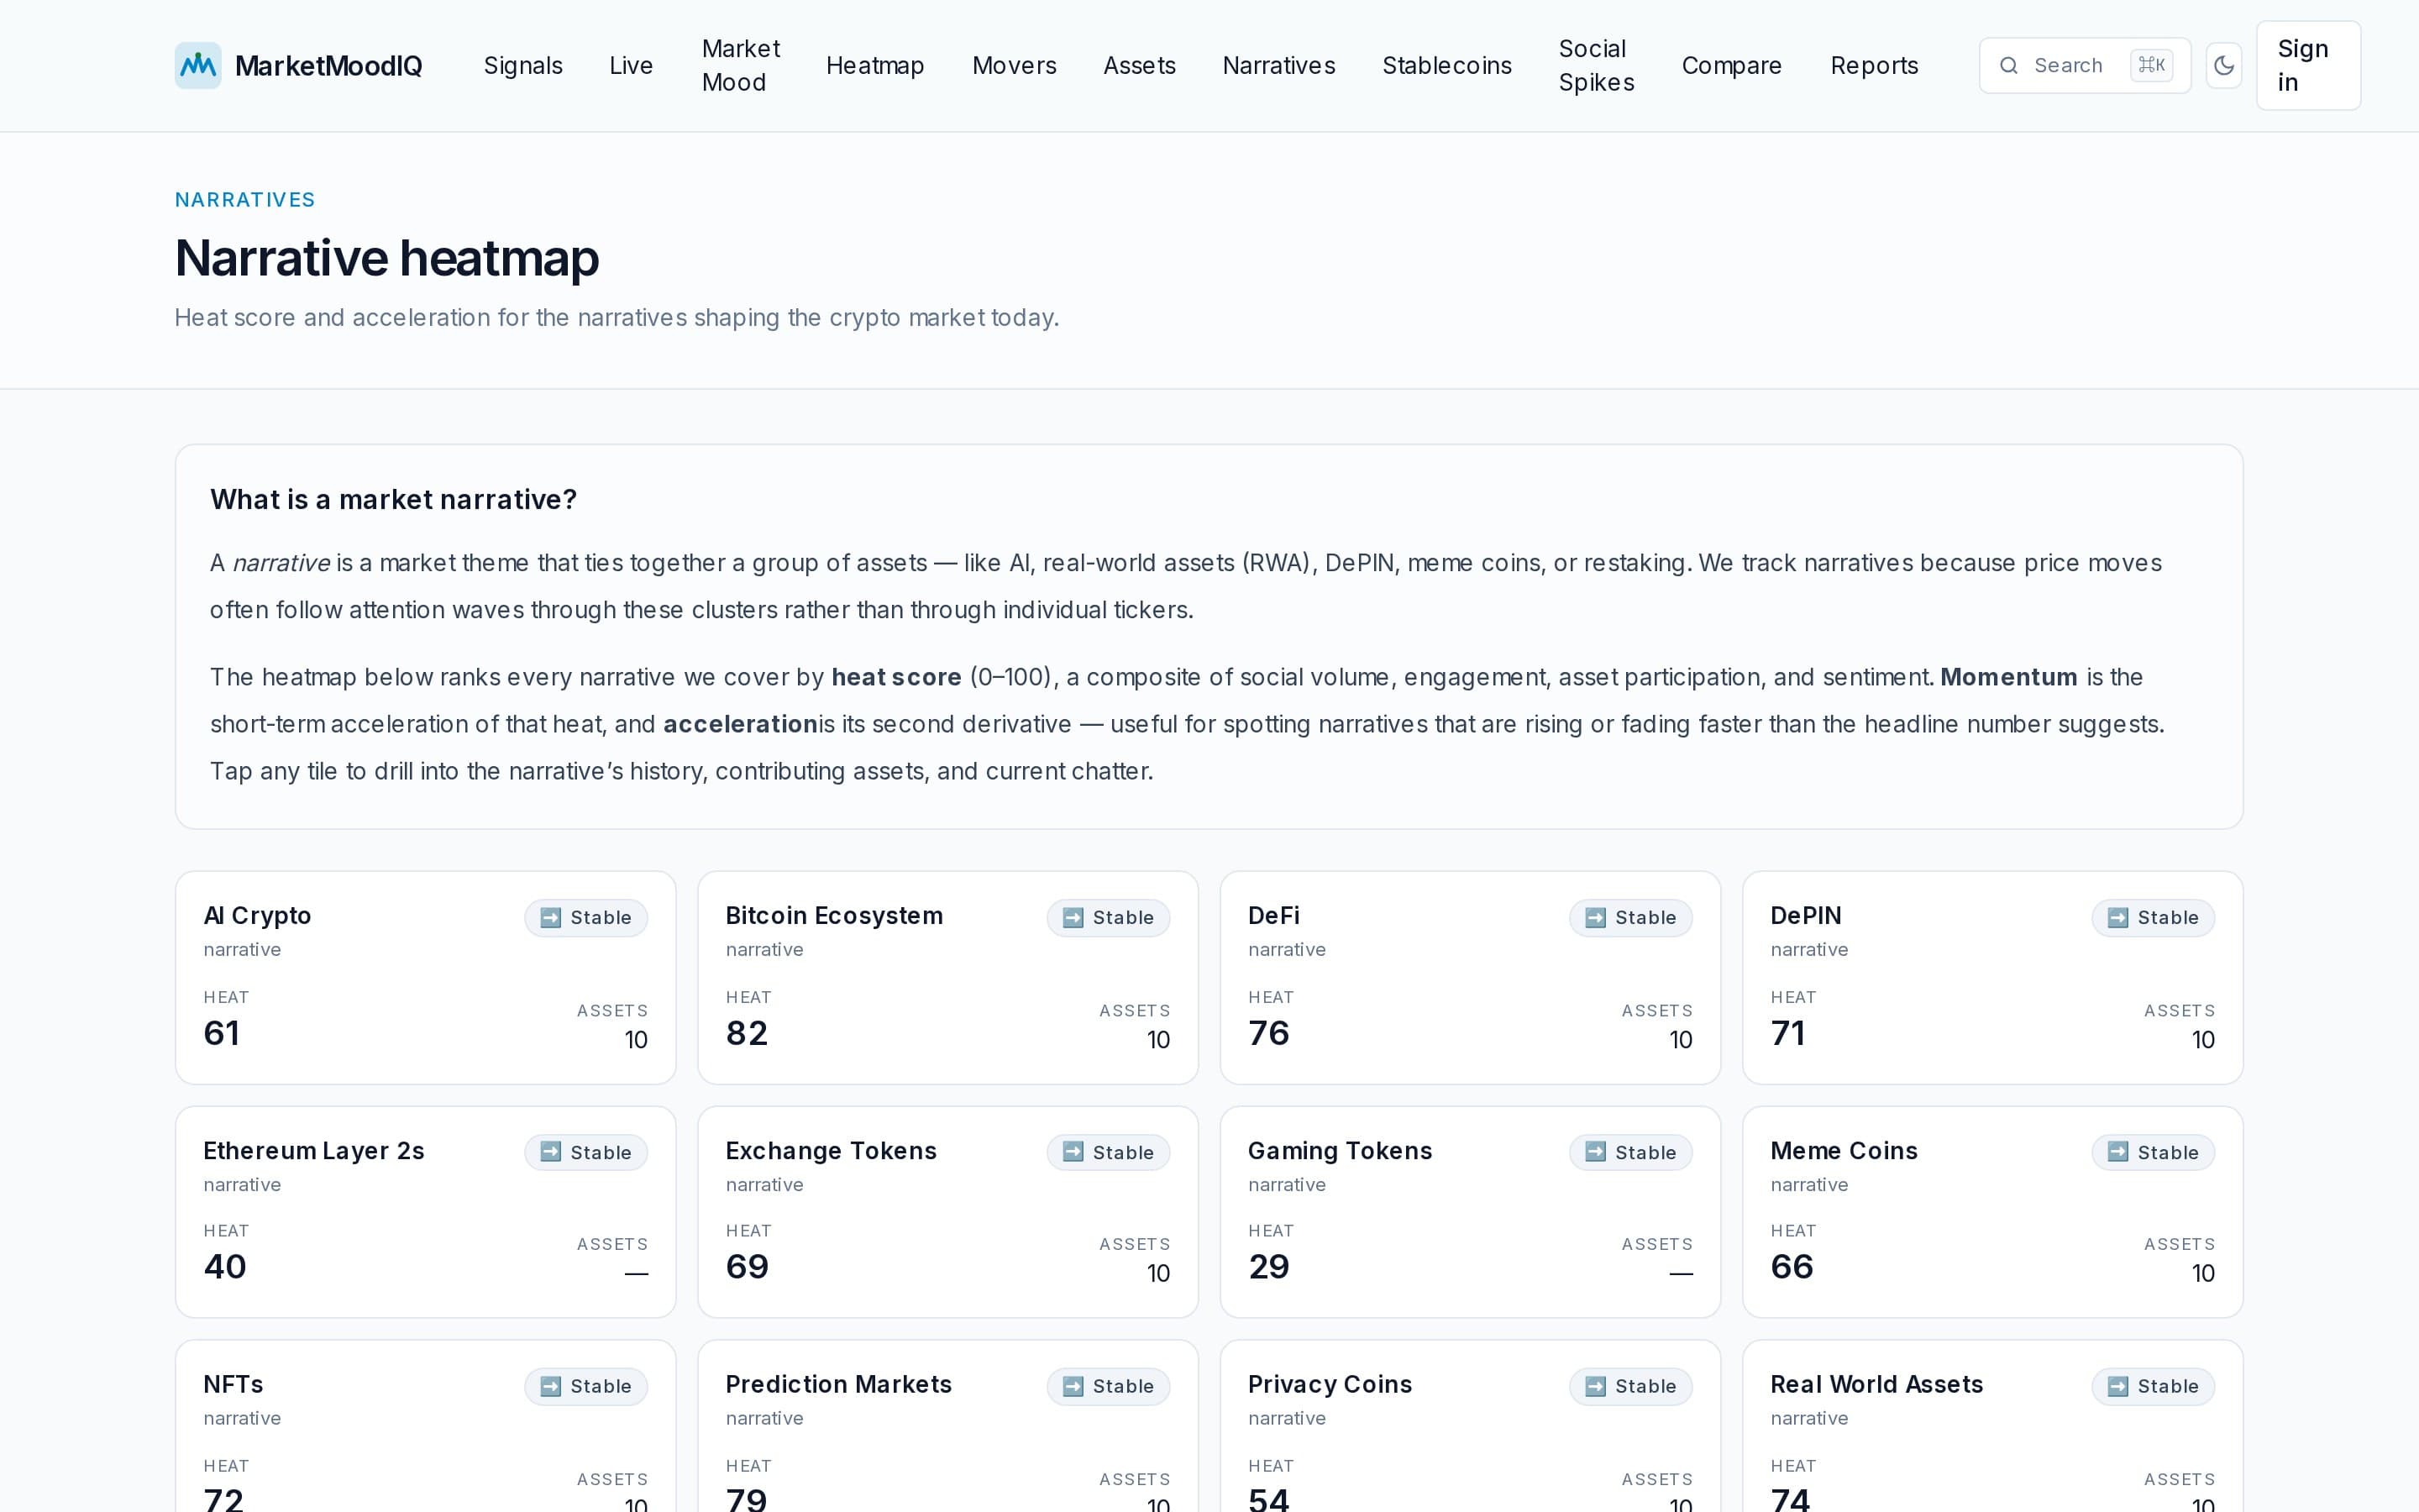
Task: Open the Meme Coins narrative title
Action: click(1844, 1150)
